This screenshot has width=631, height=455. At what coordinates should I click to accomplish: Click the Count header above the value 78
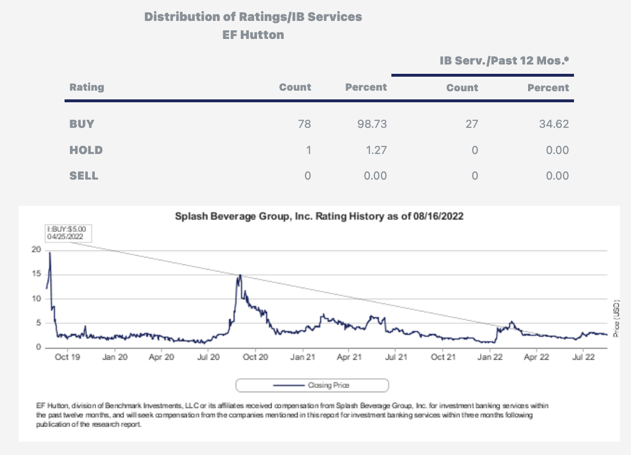click(x=295, y=87)
